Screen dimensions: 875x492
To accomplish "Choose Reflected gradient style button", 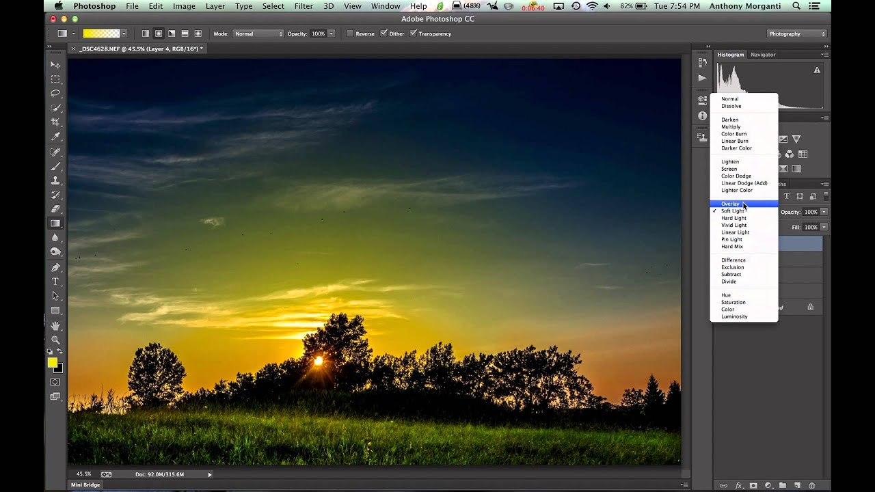I will 185,33.
